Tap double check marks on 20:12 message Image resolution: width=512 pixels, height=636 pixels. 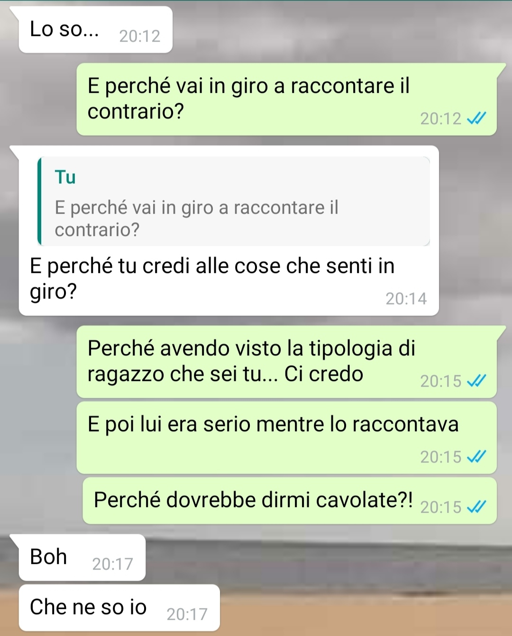(476, 118)
